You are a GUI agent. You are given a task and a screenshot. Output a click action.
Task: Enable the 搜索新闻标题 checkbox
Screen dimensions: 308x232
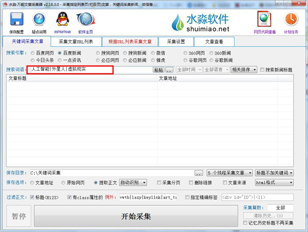coord(263,70)
